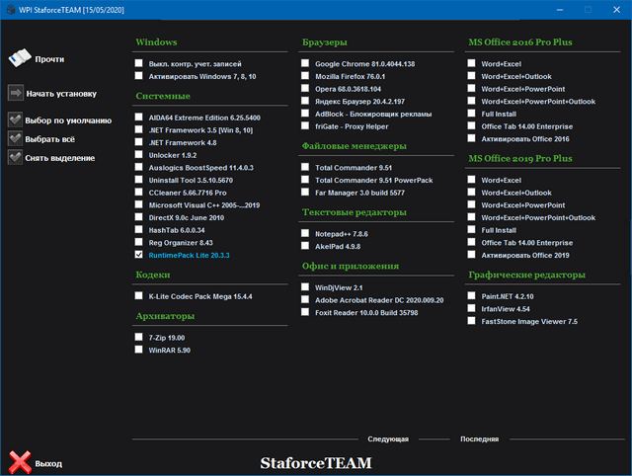Viewport: 632px width, 476px height.
Task: Select Paint.NET 4.2.10 checkbox
Action: (471, 296)
